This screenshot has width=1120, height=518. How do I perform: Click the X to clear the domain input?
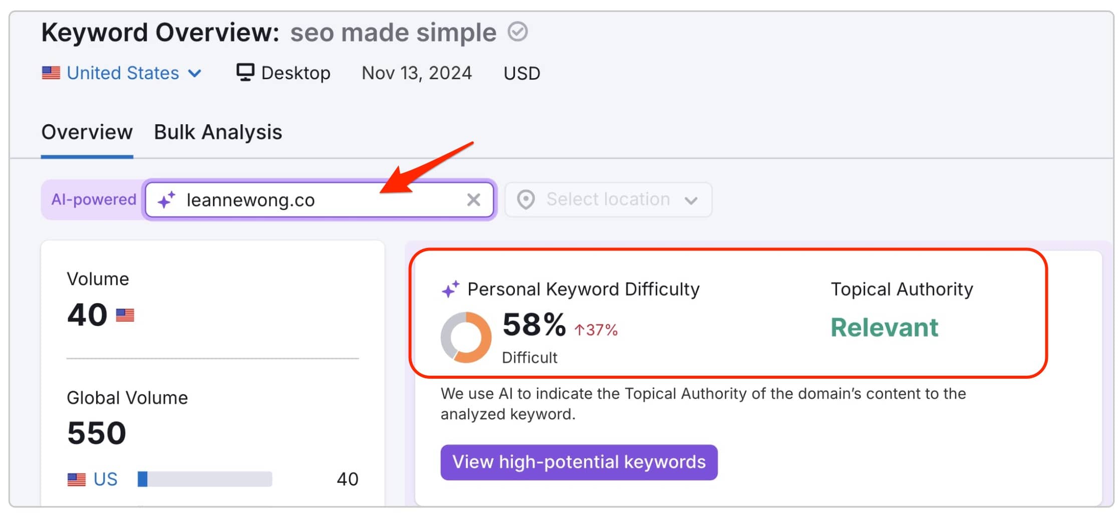[x=473, y=199]
